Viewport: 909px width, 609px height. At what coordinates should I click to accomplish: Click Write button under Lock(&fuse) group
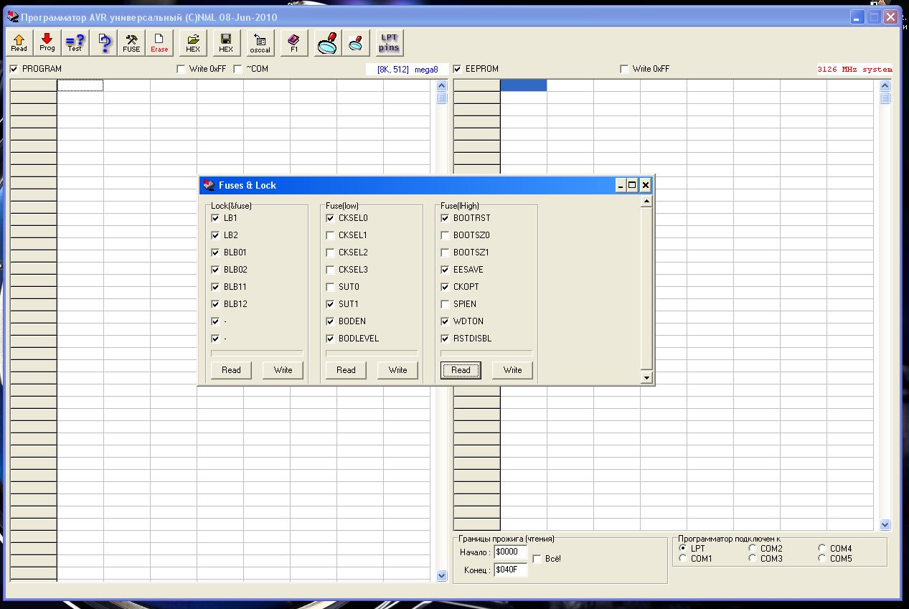coord(283,370)
